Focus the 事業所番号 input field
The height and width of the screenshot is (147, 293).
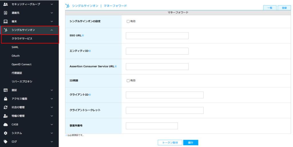[152, 126]
